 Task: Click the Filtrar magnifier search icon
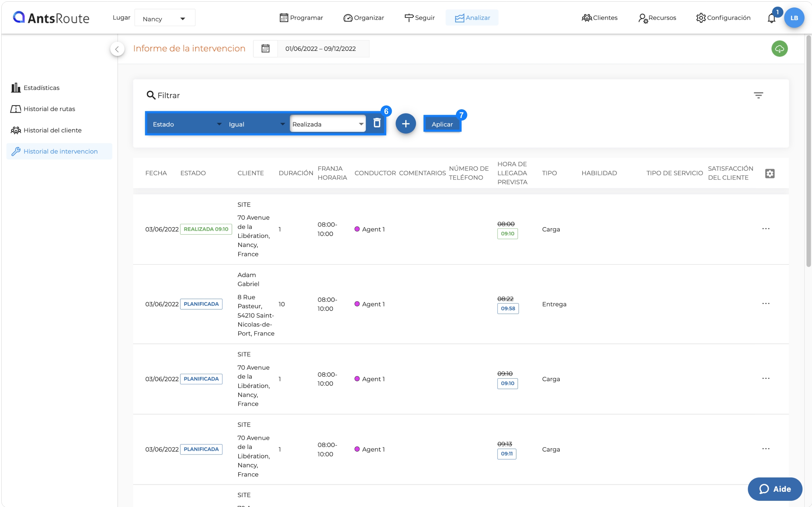pos(151,95)
